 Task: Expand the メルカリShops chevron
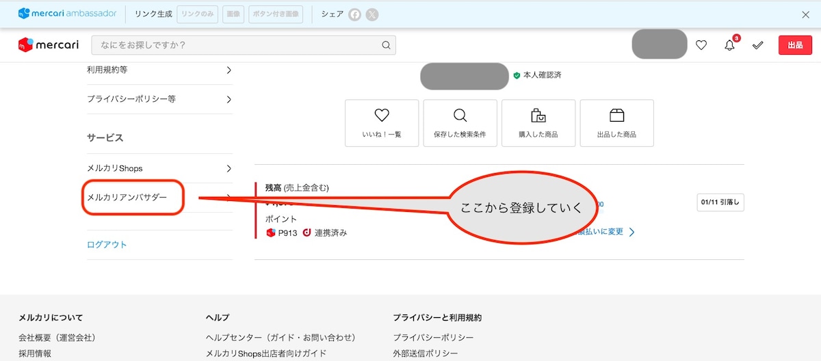pyautogui.click(x=229, y=168)
